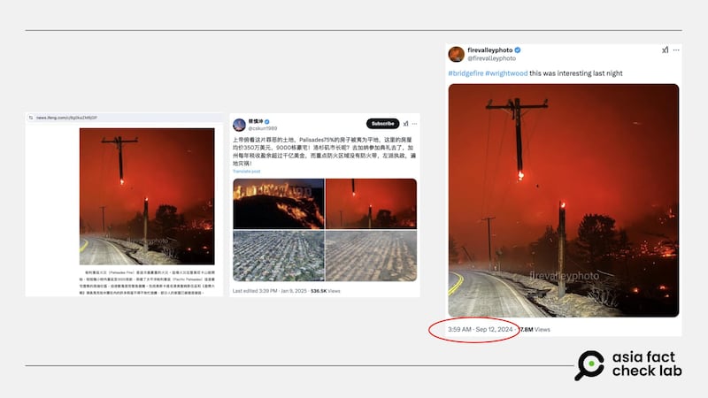Click the site info icon in ifeng address bar
Viewport: 708px width, 398px height.
(x=31, y=118)
